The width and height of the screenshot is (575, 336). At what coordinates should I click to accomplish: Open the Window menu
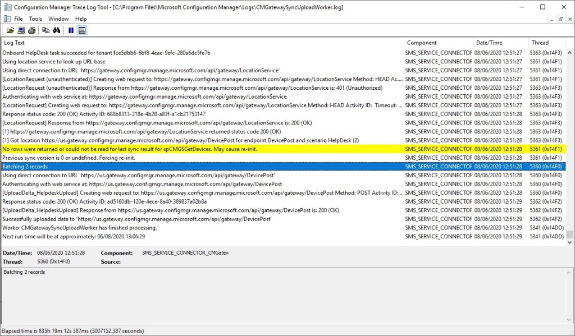58,19
